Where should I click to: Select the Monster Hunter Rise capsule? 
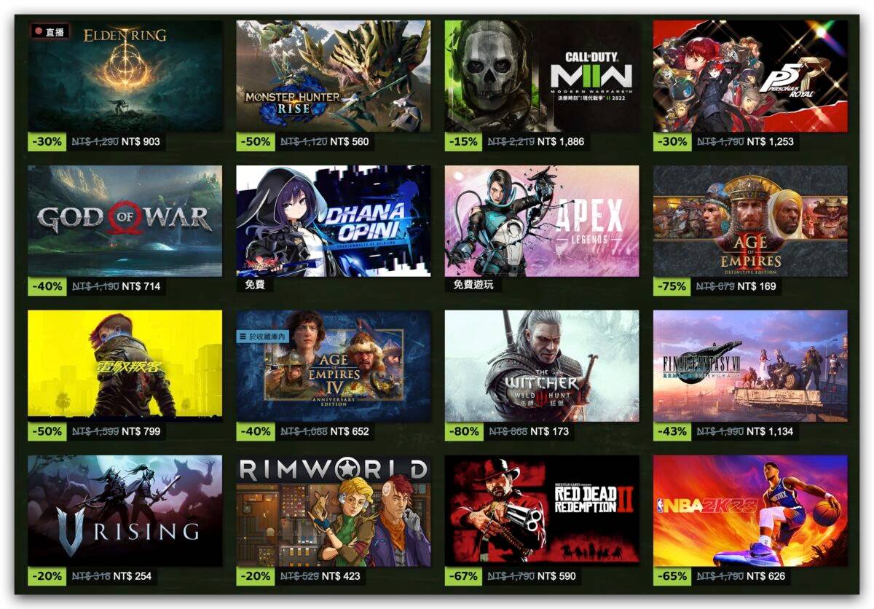click(333, 76)
